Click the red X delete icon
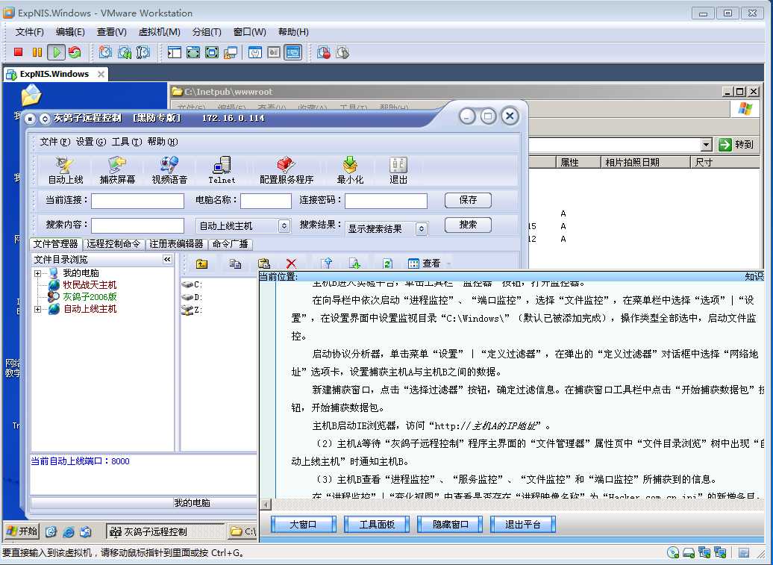The image size is (773, 565). point(291,263)
